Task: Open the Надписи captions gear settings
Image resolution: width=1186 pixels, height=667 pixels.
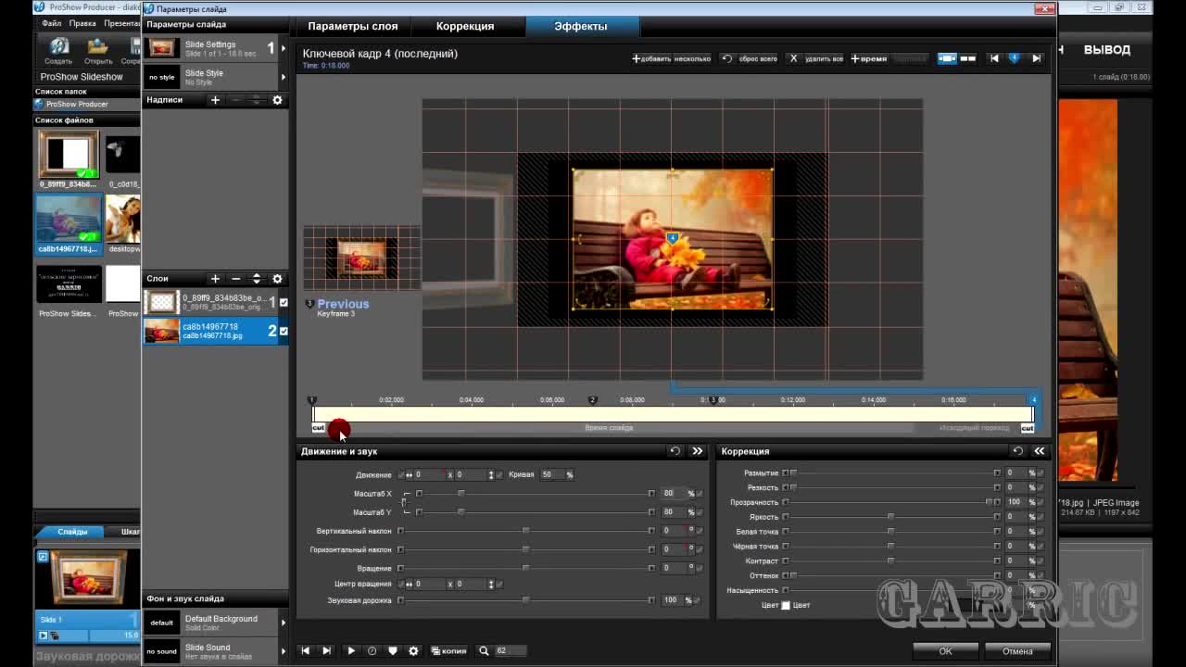Action: click(x=277, y=100)
